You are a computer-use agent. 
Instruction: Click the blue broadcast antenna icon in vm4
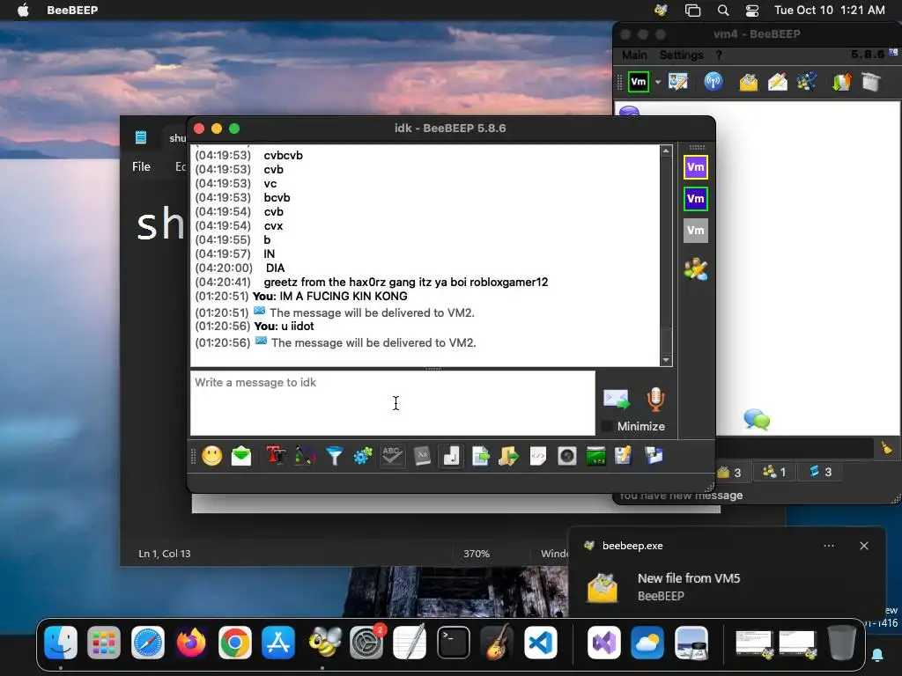pos(713,82)
